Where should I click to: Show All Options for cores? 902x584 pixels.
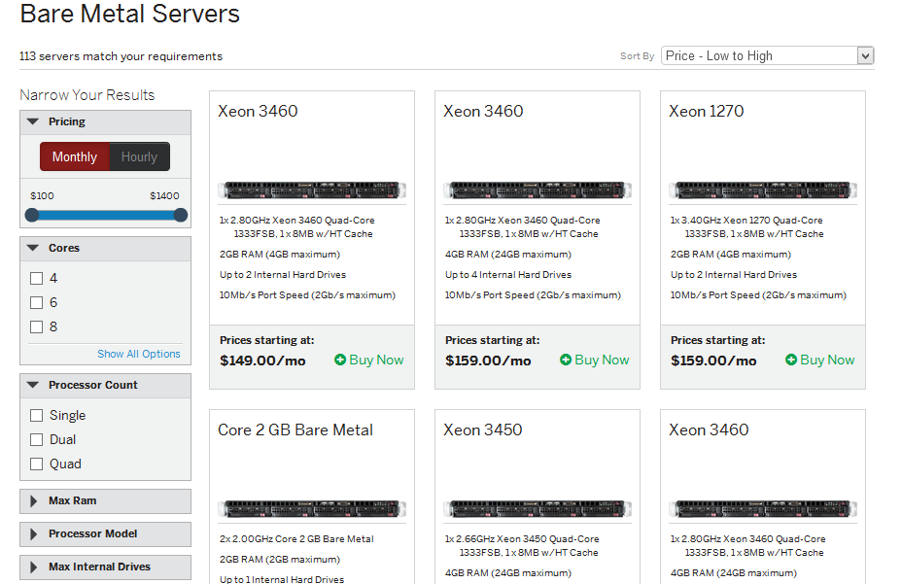coord(139,354)
